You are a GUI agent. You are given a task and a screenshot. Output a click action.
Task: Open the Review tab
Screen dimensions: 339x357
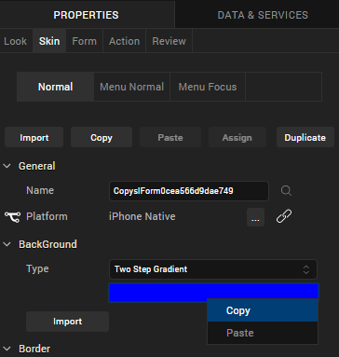(x=169, y=41)
